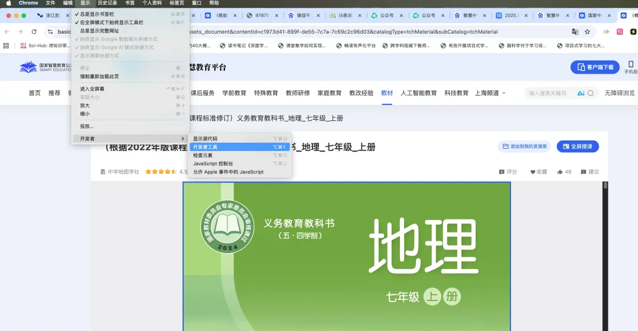
Task: Click 无障碍浏览 link
Action: (x=619, y=93)
